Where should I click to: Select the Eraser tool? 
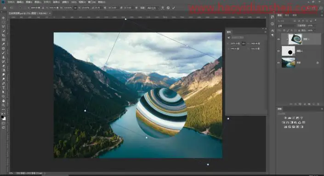coord(3,66)
